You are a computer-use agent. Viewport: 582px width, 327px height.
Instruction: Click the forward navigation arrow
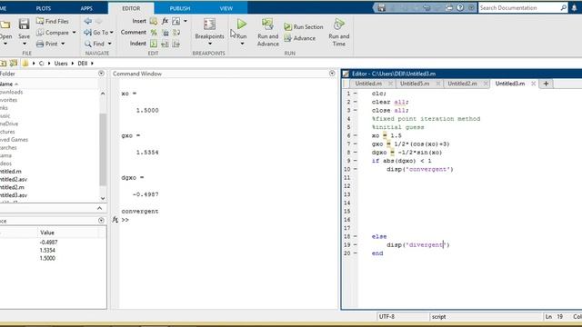[99, 21]
